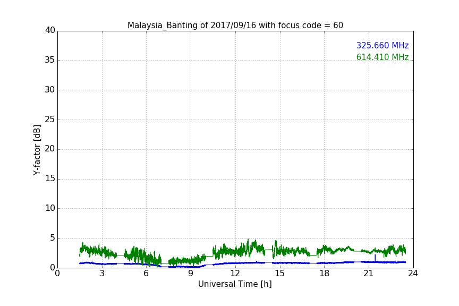Click y-axis tick label '30'
459x306 pixels.
(50, 90)
